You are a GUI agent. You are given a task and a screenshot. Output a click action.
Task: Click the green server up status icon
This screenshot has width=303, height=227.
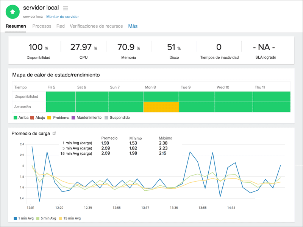tap(12, 12)
